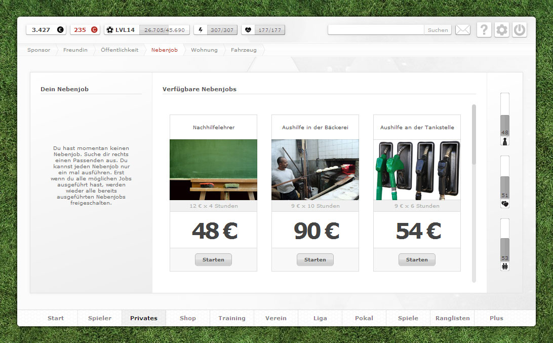The height and width of the screenshot is (343, 553).
Task: Focus the search input field
Action: (x=376, y=30)
